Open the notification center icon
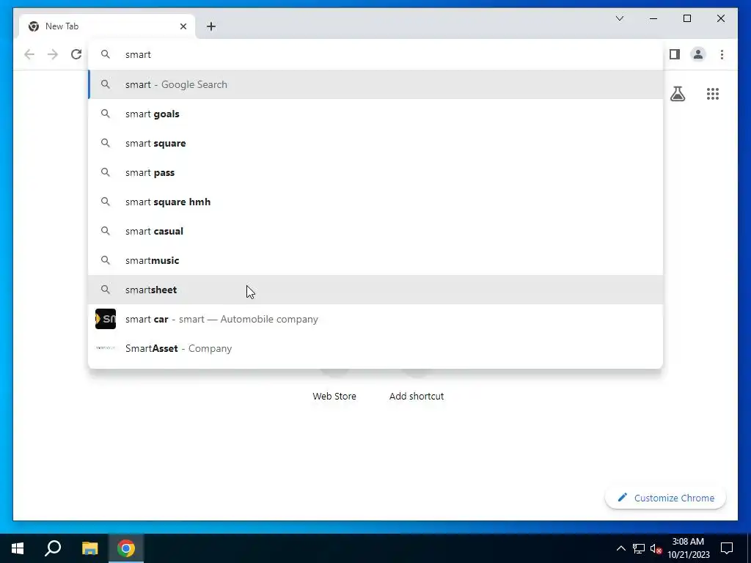This screenshot has height=563, width=751. (x=727, y=548)
